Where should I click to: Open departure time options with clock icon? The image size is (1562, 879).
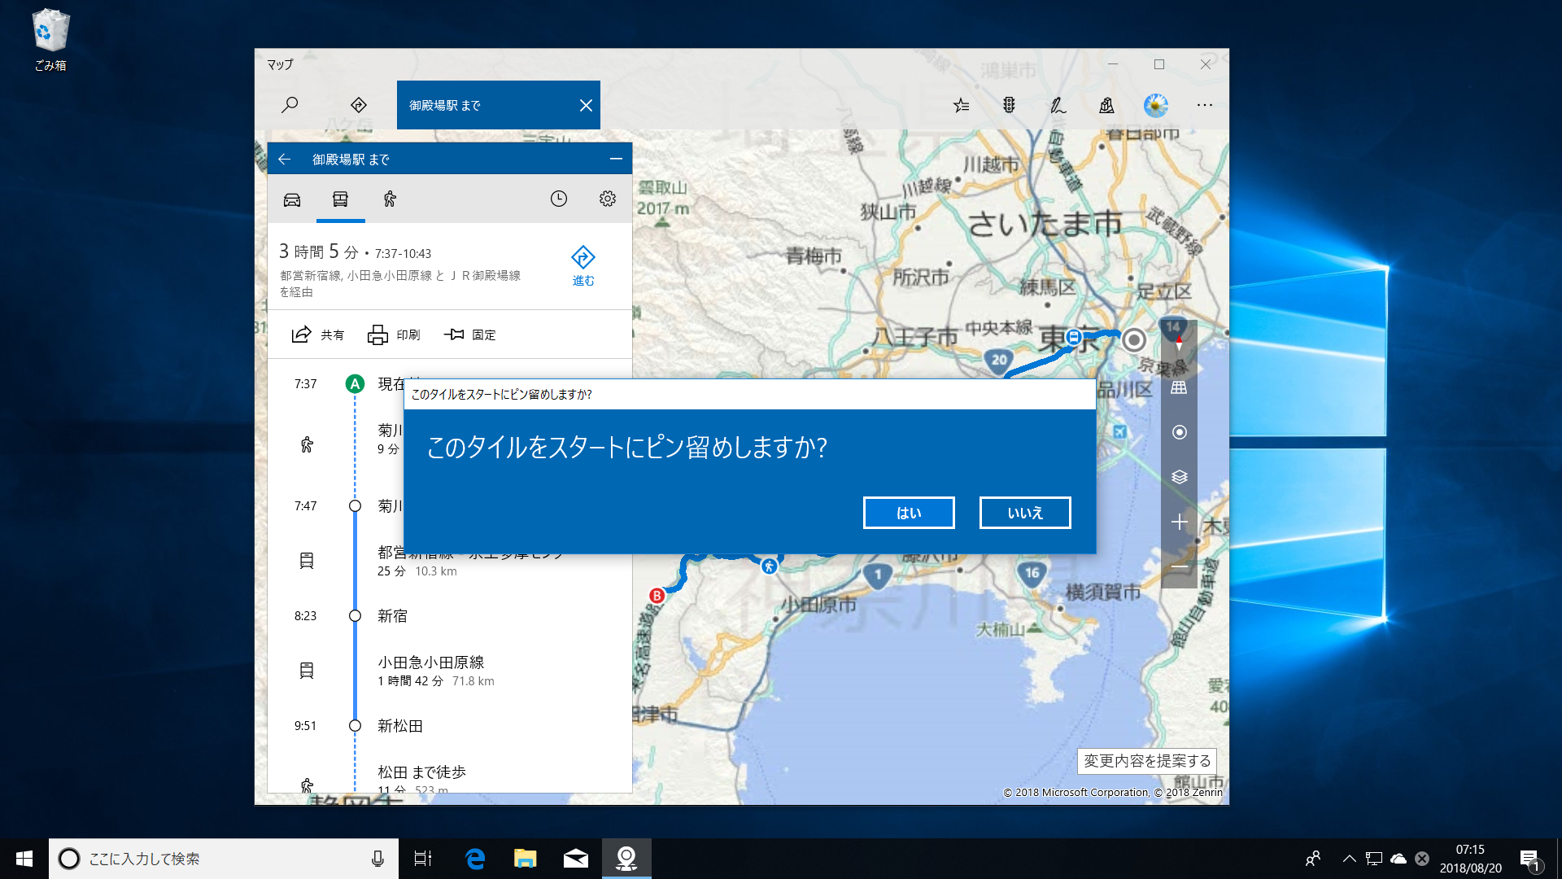click(x=558, y=198)
